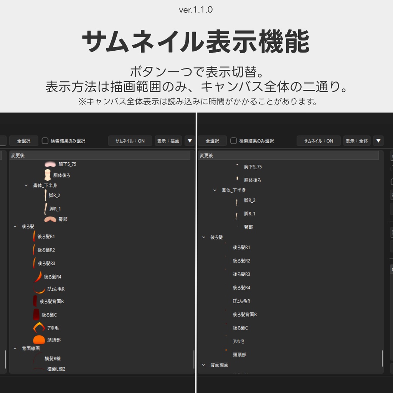The width and height of the screenshot is (393, 393).
Task: Click the orange 頭頂部 thumbnail, left panel
Action: point(39,340)
